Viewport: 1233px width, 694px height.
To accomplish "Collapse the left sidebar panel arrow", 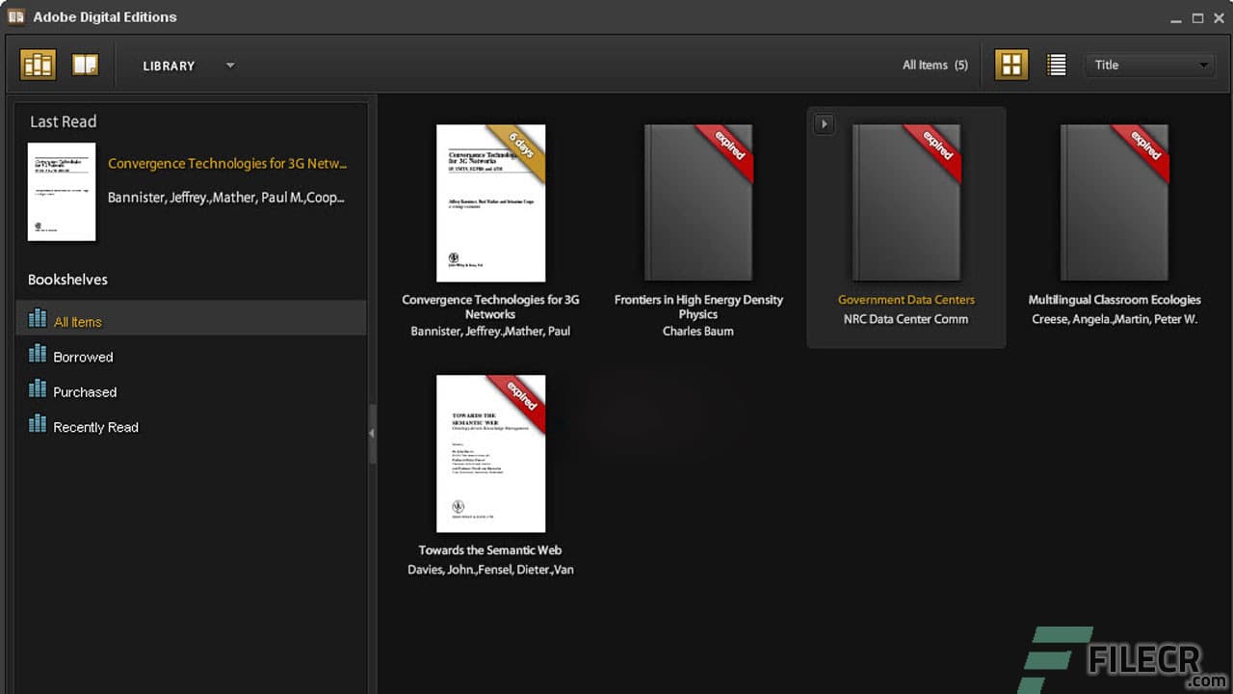I will tap(373, 434).
